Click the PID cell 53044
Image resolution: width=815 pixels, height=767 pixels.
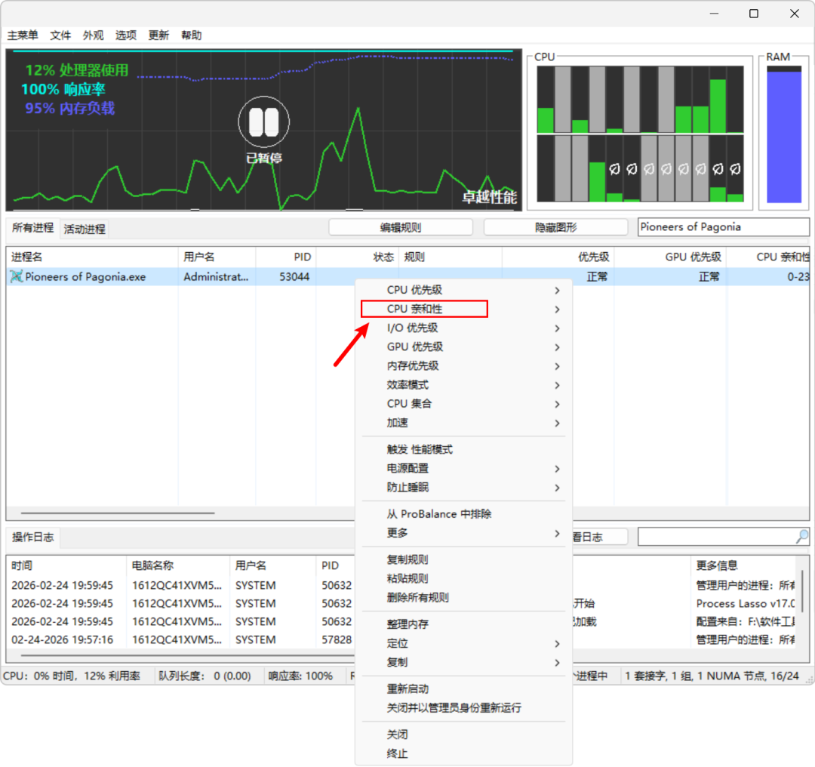pyautogui.click(x=294, y=276)
